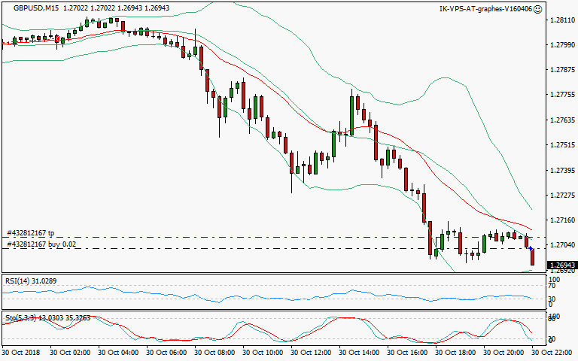Click the '30 Oct 10:00' time label
Screen dimensions: 578x361
tap(263, 353)
